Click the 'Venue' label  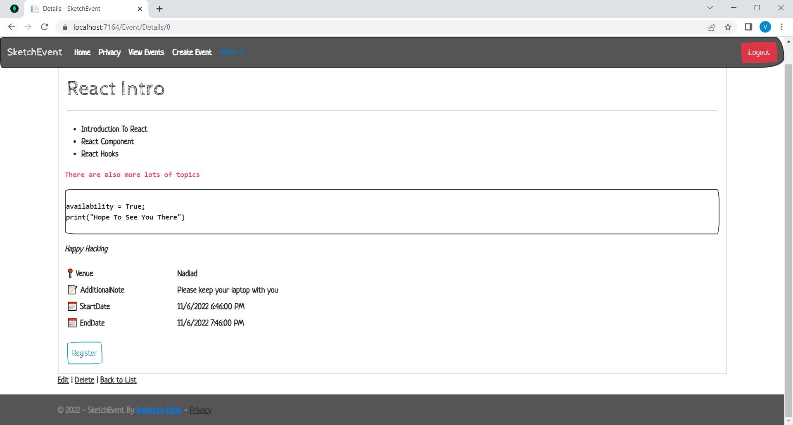(x=84, y=273)
